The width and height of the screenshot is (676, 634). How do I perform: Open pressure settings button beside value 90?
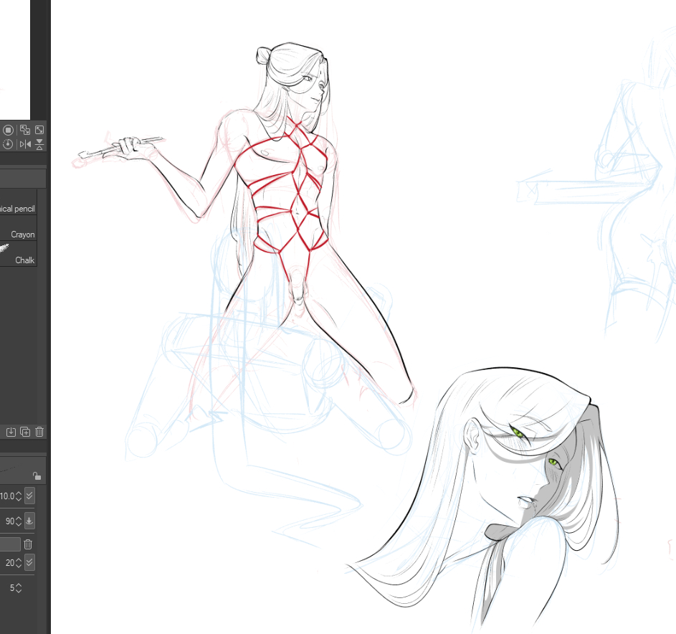(29, 521)
